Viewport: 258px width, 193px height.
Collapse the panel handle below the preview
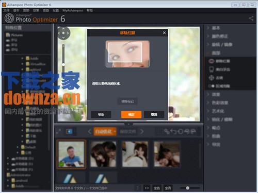pyautogui.click(x=128, y=124)
